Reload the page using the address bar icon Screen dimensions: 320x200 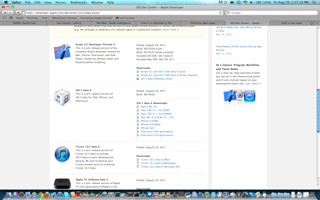click(220, 13)
